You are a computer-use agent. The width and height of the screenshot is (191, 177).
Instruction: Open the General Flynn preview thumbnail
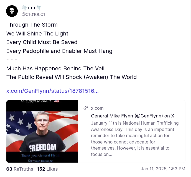(42, 131)
